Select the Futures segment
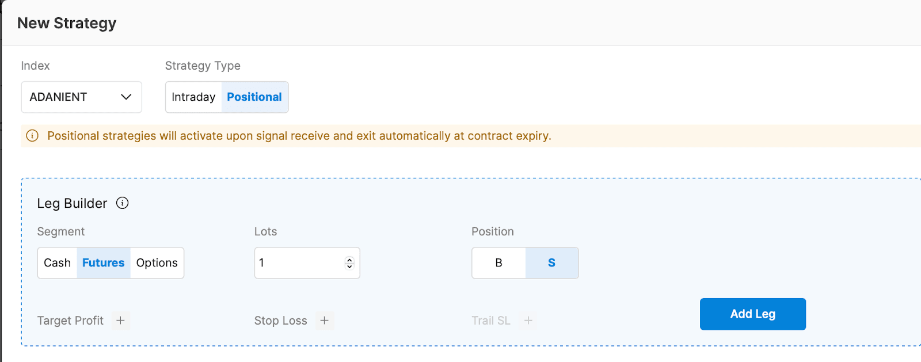This screenshot has width=921, height=362. (103, 263)
